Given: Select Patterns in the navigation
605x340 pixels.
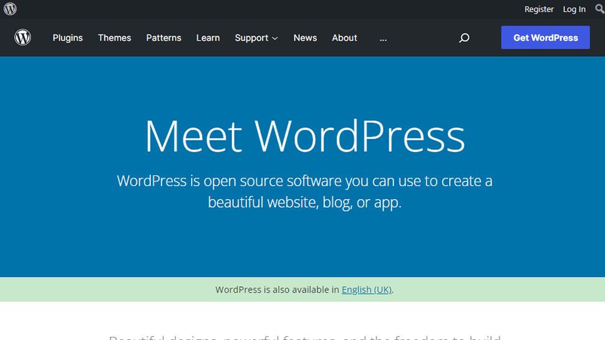Looking at the screenshot, I should 163,38.
